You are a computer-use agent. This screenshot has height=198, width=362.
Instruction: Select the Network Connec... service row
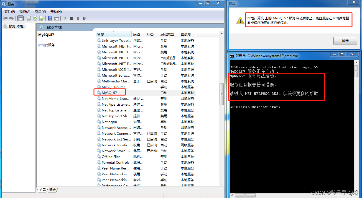146,134
